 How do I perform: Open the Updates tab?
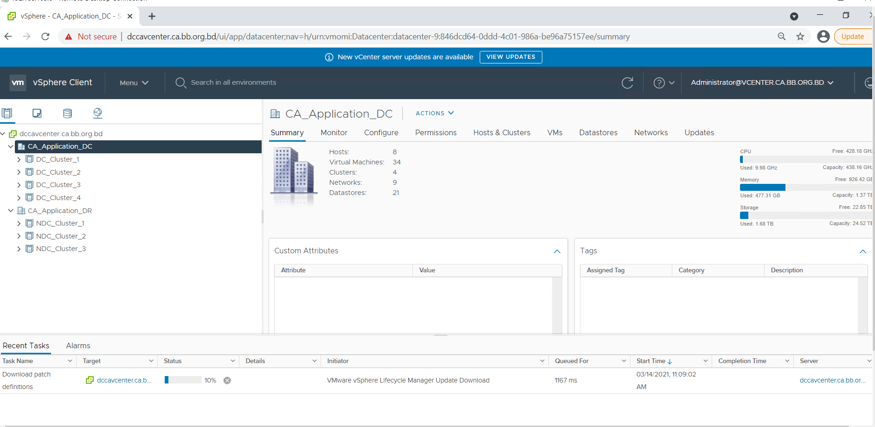coord(699,132)
